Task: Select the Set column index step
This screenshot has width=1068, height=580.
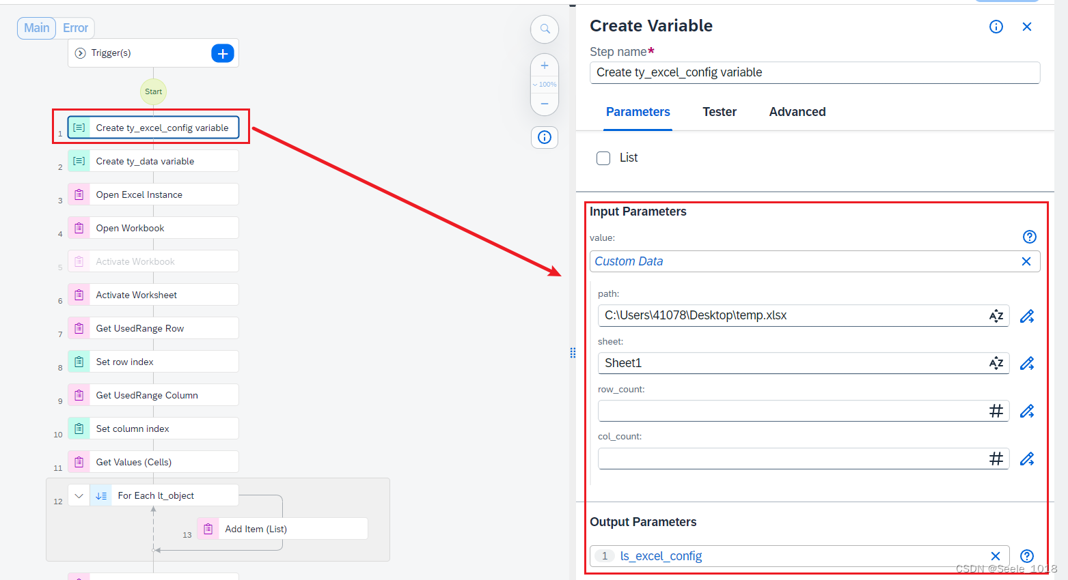Action: tap(153, 429)
